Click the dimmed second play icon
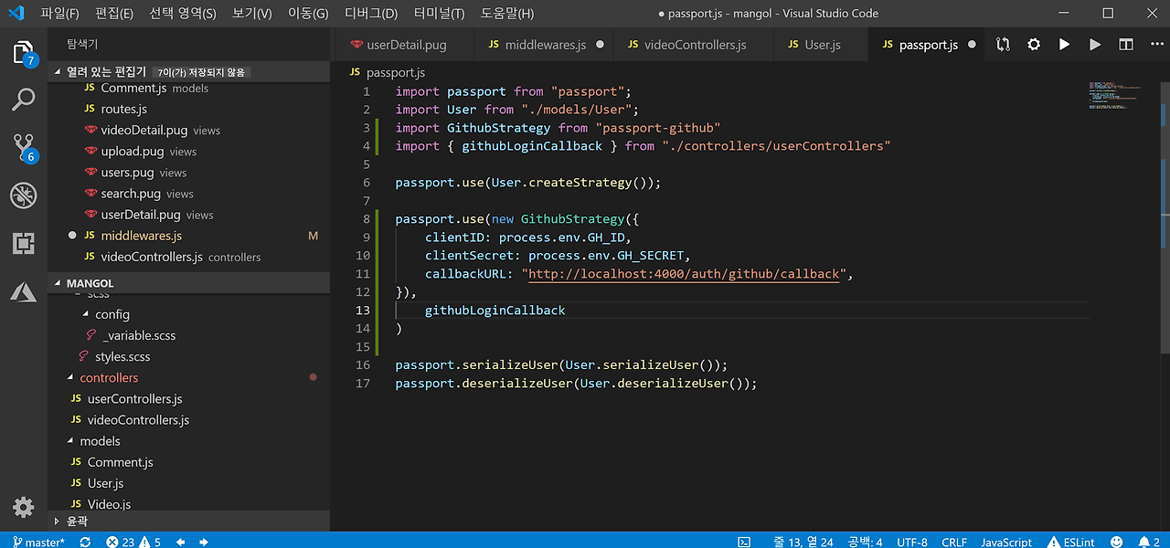Viewport: 1170px width, 548px height. click(1095, 44)
